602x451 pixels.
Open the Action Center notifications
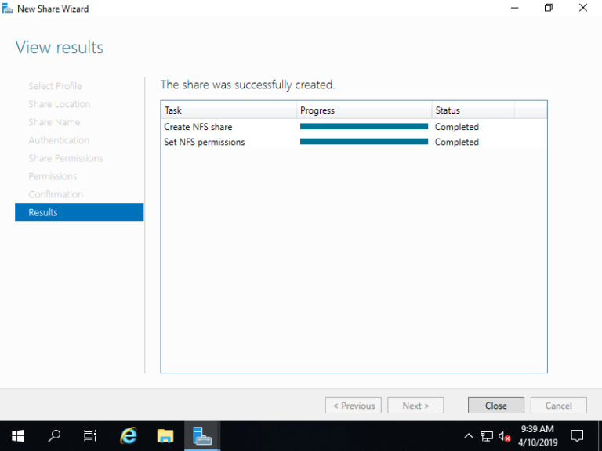[577, 435]
